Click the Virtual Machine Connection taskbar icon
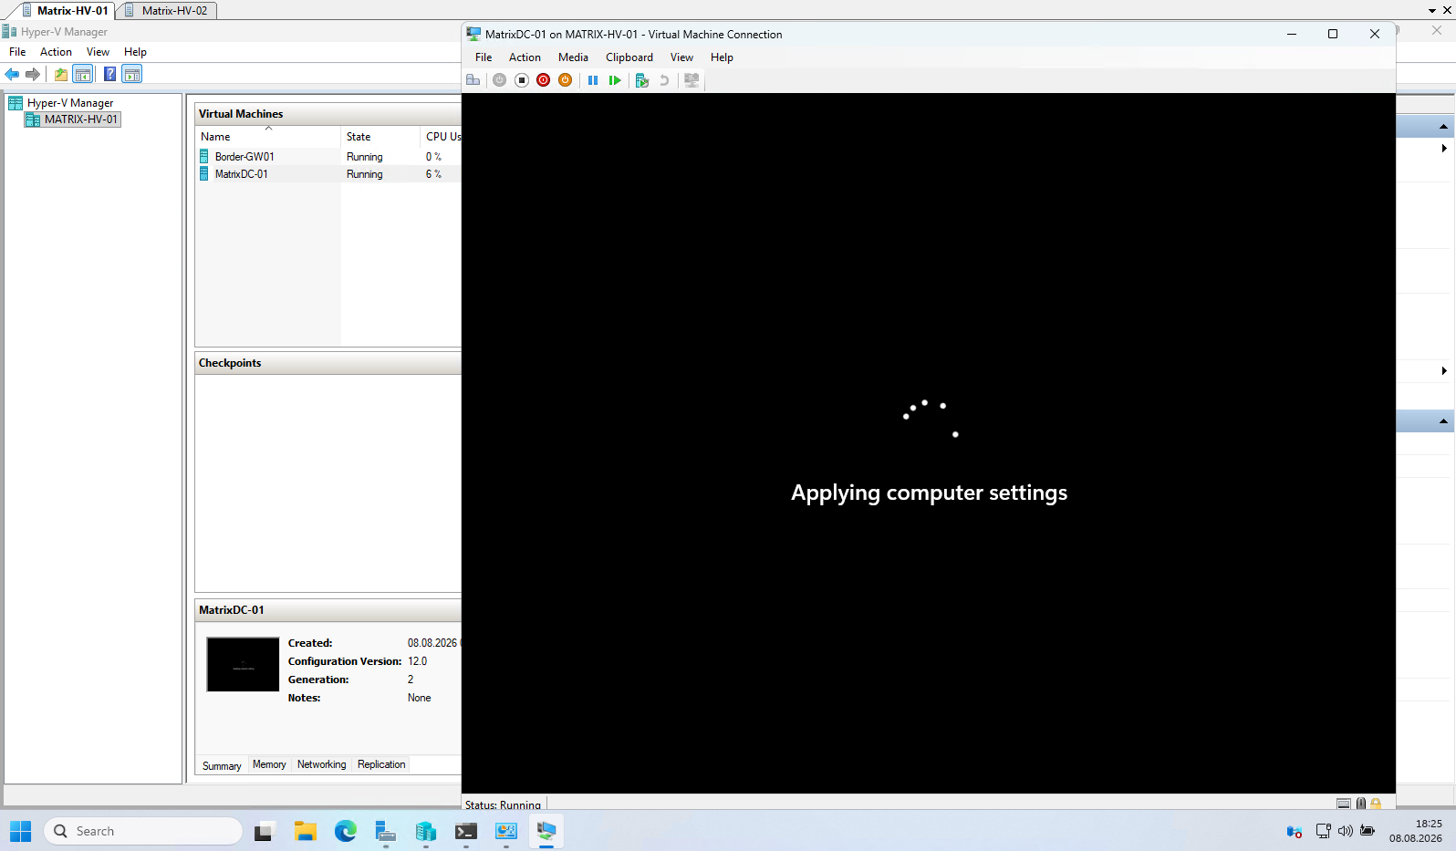This screenshot has height=851, width=1456. (546, 831)
